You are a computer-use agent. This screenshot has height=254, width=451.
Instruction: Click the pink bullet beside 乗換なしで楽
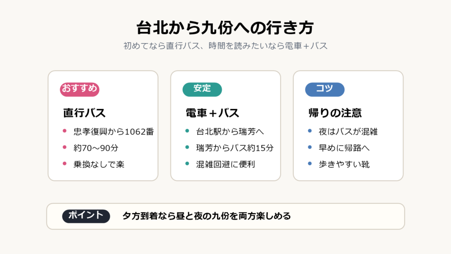65,164
